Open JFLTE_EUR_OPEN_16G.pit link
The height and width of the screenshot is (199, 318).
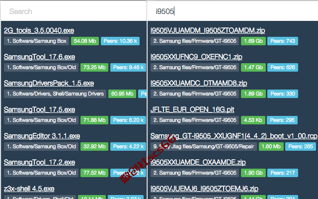coord(192,109)
